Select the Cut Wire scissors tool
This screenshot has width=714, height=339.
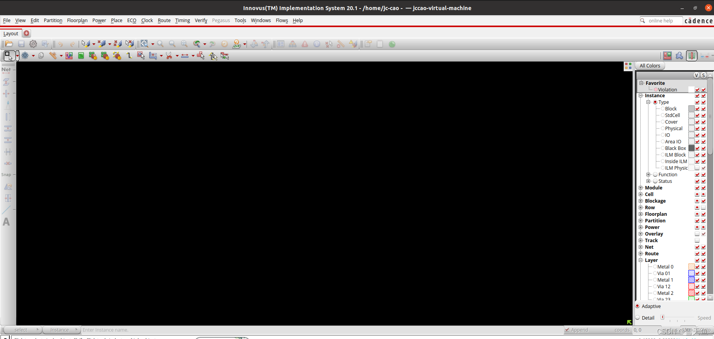click(x=169, y=56)
